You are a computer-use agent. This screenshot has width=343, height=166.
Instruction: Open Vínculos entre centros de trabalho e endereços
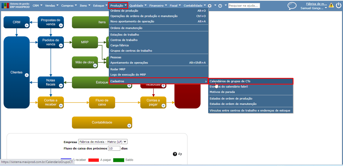tap(251, 110)
